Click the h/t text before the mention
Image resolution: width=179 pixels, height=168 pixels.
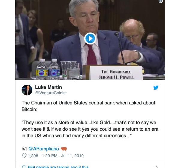pyautogui.click(x=24, y=149)
